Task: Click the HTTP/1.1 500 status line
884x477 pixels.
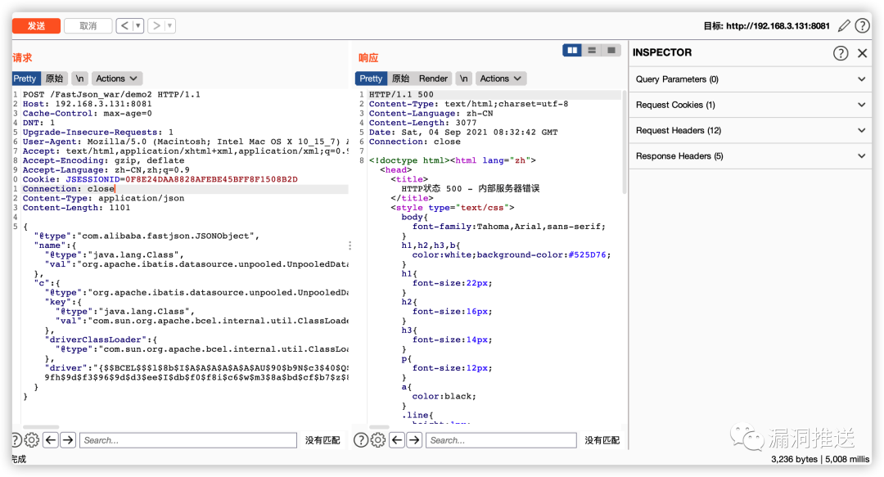Action: 401,94
